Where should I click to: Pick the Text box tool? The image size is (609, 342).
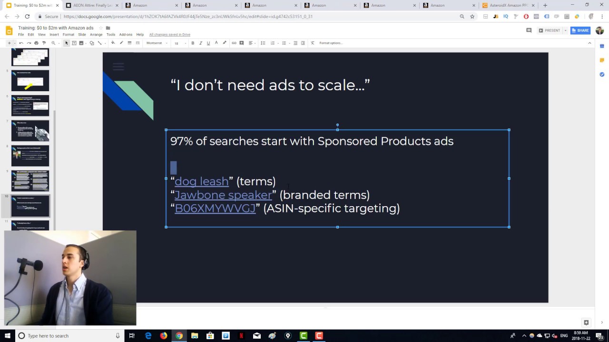(x=74, y=43)
